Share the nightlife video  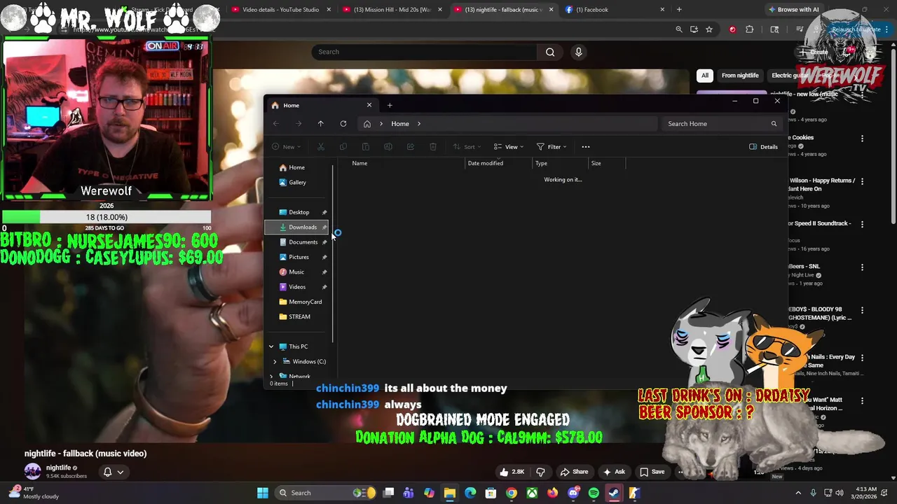575,472
